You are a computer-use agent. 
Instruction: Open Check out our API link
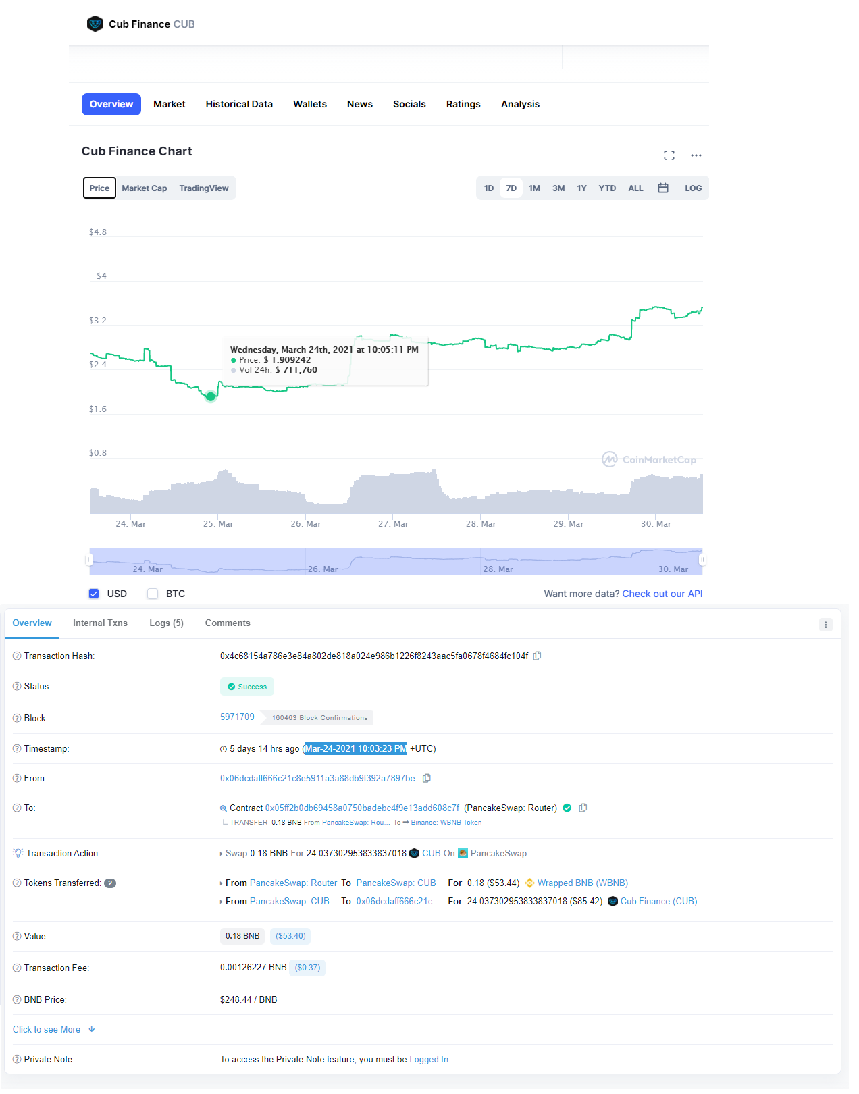tap(662, 594)
